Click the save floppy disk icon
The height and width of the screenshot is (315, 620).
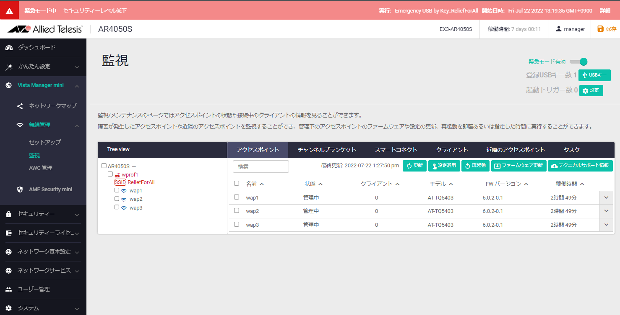(600, 29)
